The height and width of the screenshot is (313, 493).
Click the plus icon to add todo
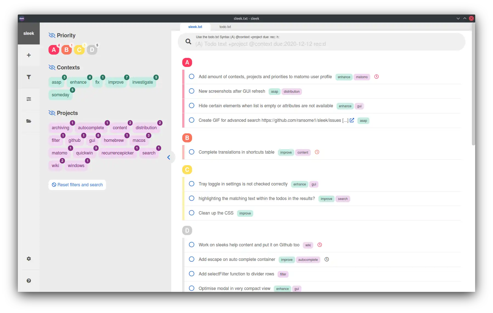(x=29, y=55)
